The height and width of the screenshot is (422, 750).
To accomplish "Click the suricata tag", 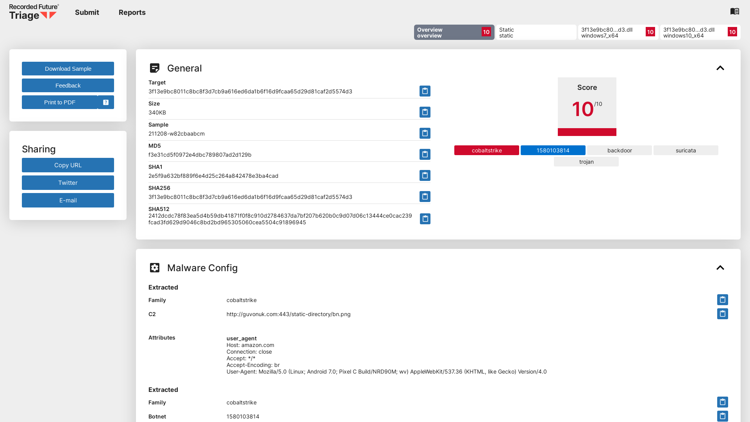I will pos(686,150).
